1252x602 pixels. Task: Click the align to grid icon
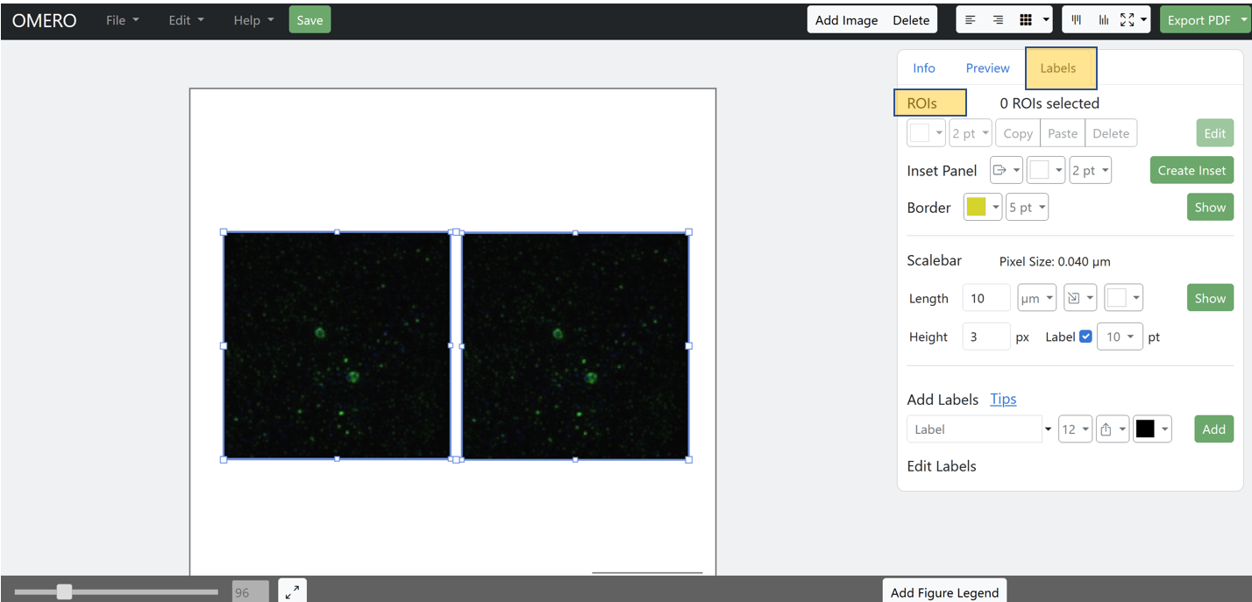(1025, 19)
